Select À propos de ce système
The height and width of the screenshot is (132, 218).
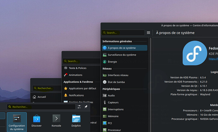pos(124,48)
